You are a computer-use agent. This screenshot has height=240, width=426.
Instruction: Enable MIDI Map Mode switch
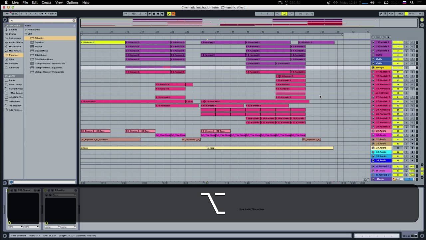tap(401, 14)
